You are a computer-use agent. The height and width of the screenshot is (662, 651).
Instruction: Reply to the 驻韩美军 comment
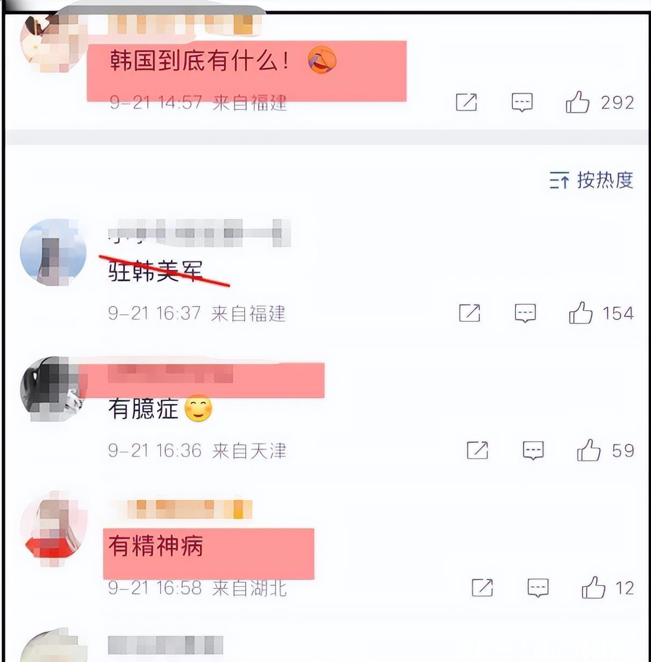[525, 313]
